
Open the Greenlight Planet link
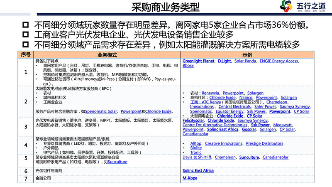tap(198, 61)
